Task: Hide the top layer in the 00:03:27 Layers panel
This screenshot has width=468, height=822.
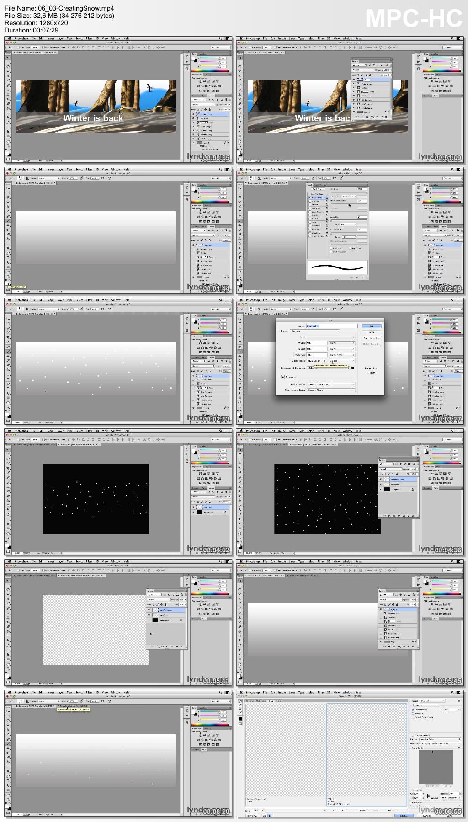Action: [x=425, y=376]
